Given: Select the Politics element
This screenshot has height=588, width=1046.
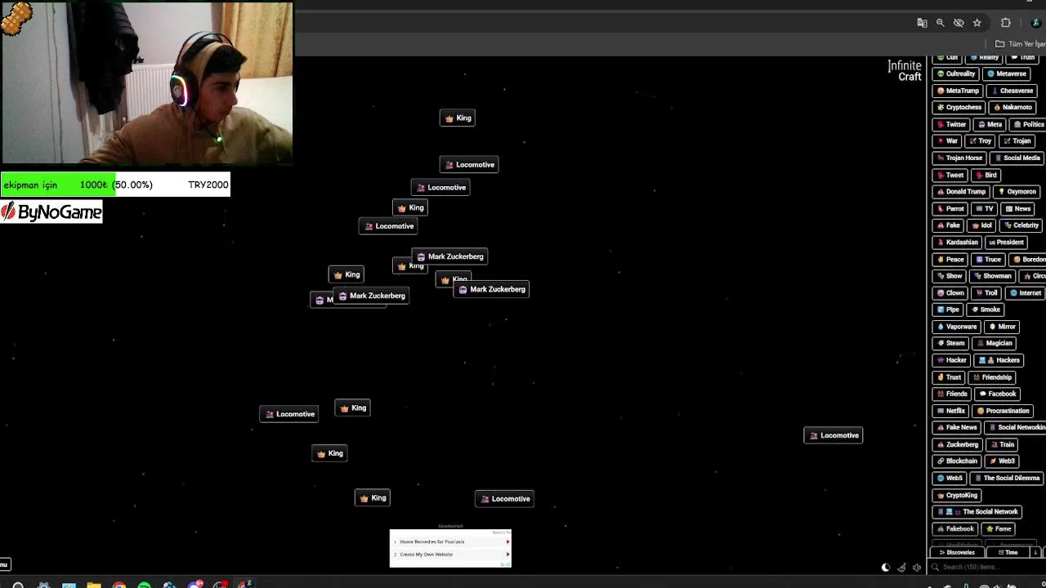Looking at the screenshot, I should (1030, 124).
